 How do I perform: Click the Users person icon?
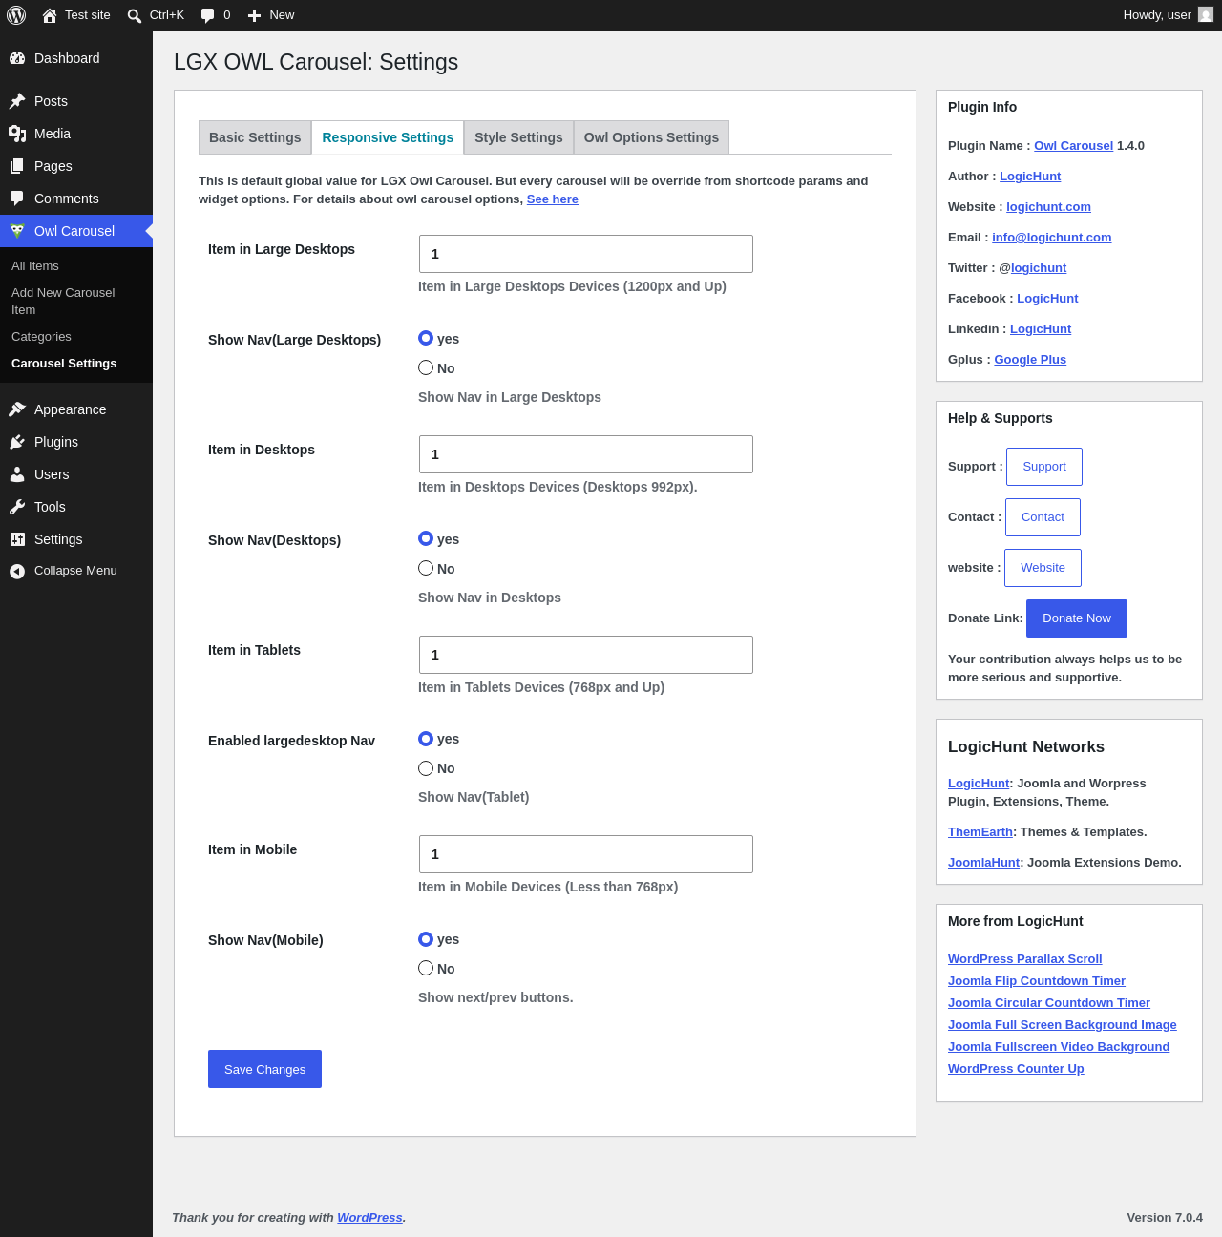click(17, 474)
